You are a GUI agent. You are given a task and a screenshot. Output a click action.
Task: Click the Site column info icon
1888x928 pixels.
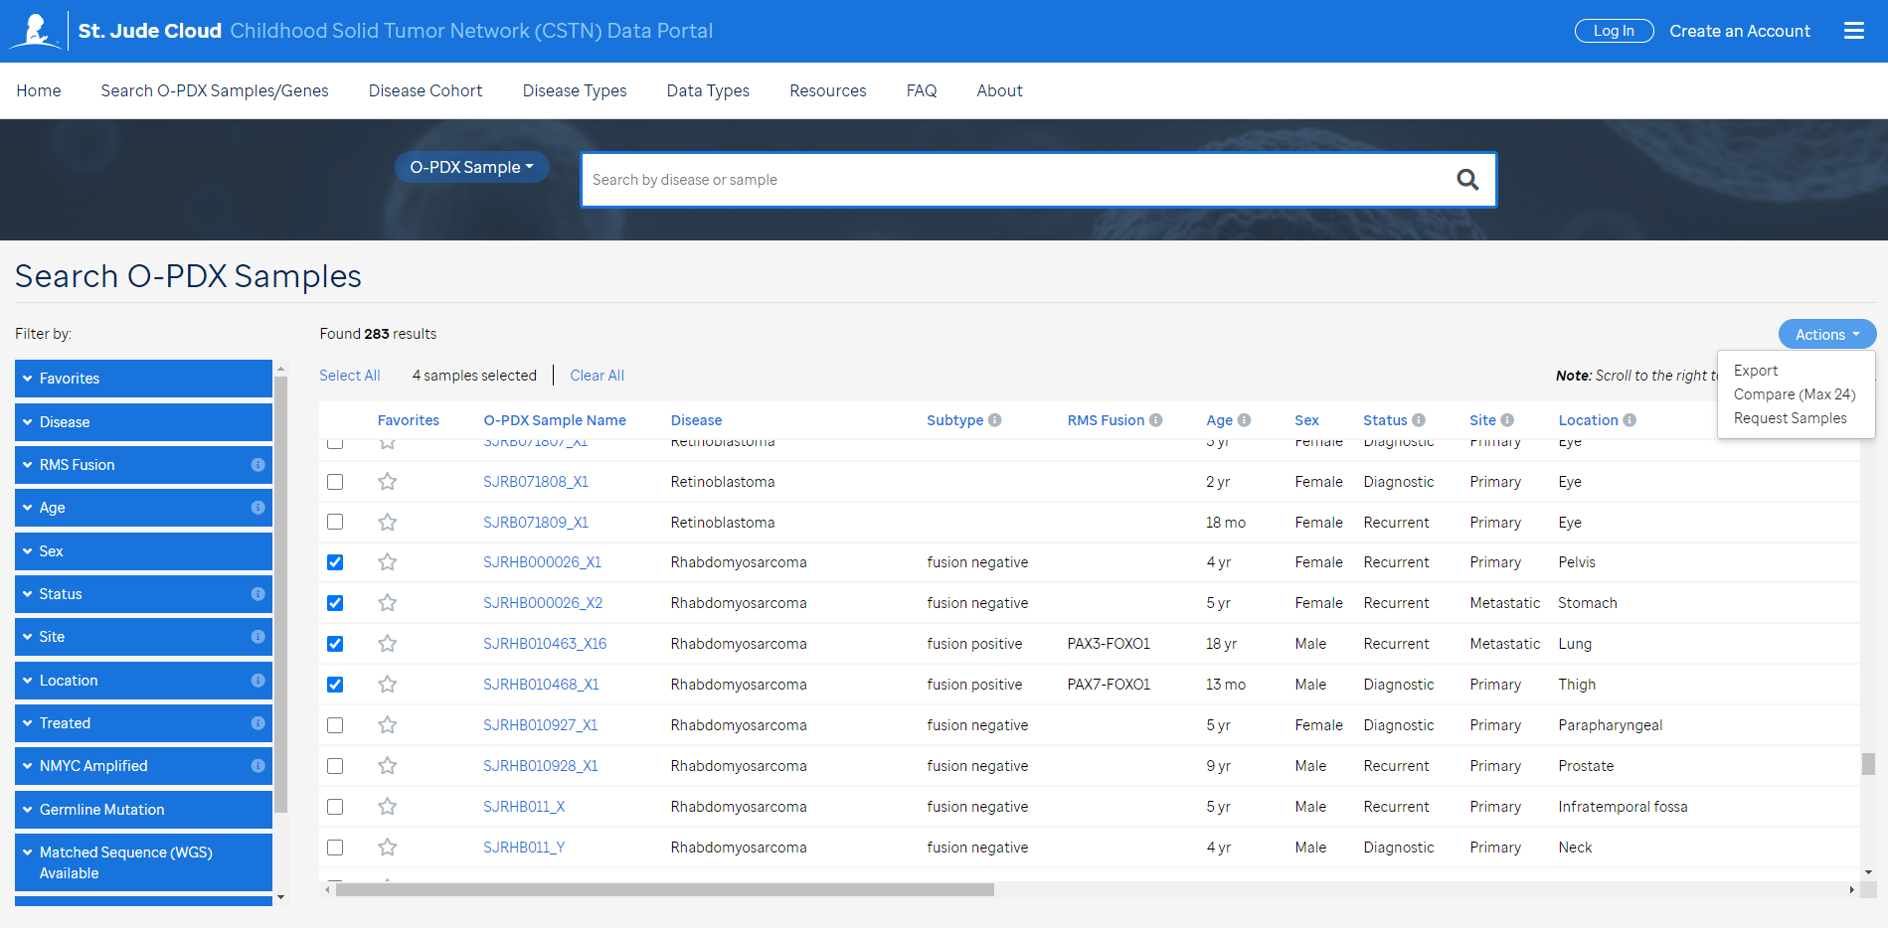1507,420
